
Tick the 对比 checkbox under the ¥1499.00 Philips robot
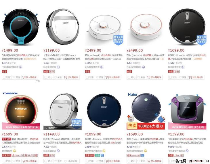point(4,77)
